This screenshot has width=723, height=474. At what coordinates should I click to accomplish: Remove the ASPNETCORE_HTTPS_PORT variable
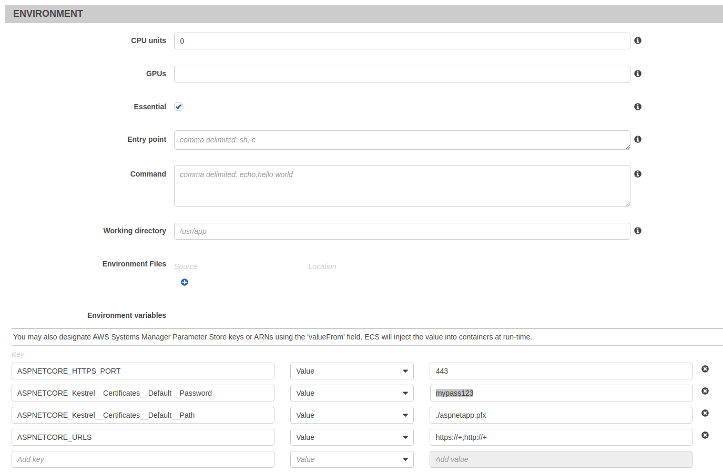705,368
